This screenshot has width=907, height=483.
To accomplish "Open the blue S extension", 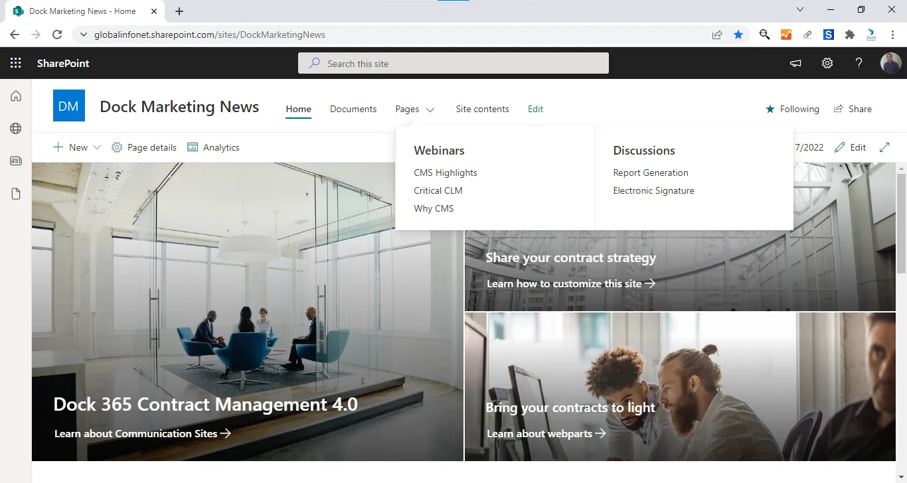I will [x=829, y=34].
